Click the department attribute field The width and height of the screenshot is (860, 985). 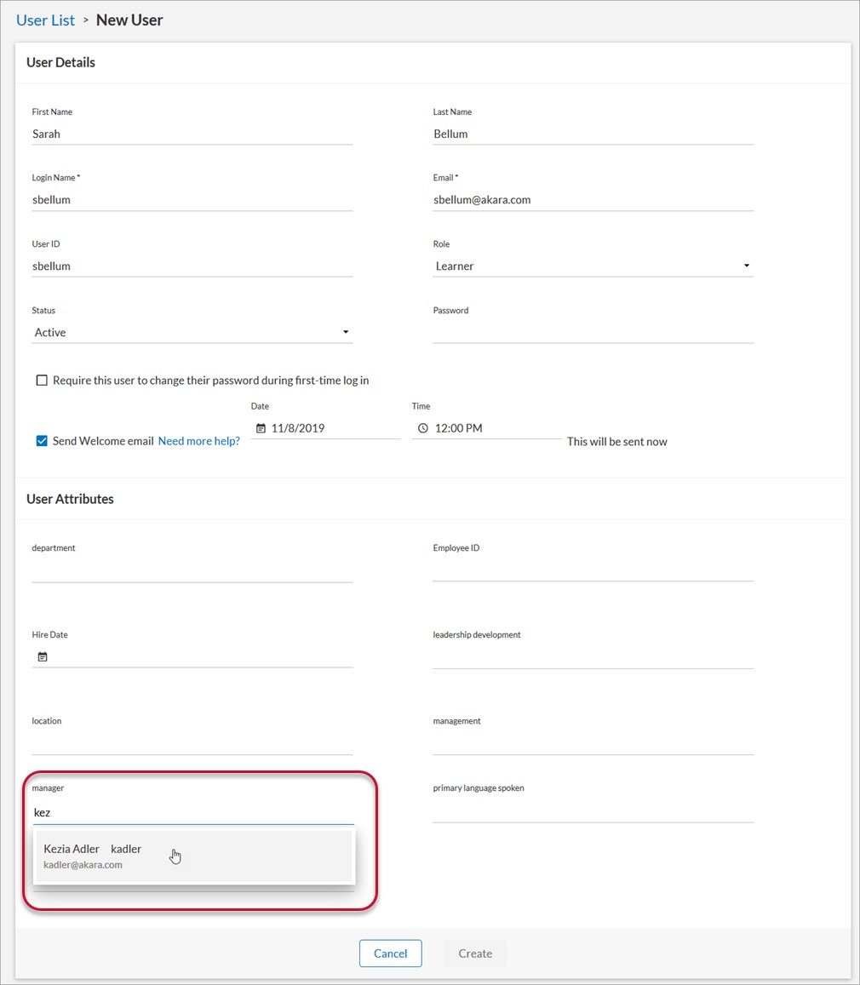[x=192, y=570]
